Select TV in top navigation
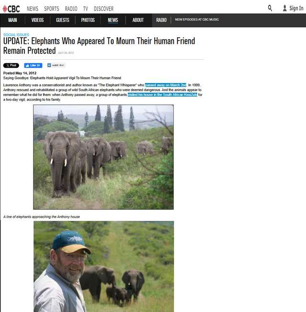Image resolution: width=306 pixels, height=312 pixels. pos(86,9)
